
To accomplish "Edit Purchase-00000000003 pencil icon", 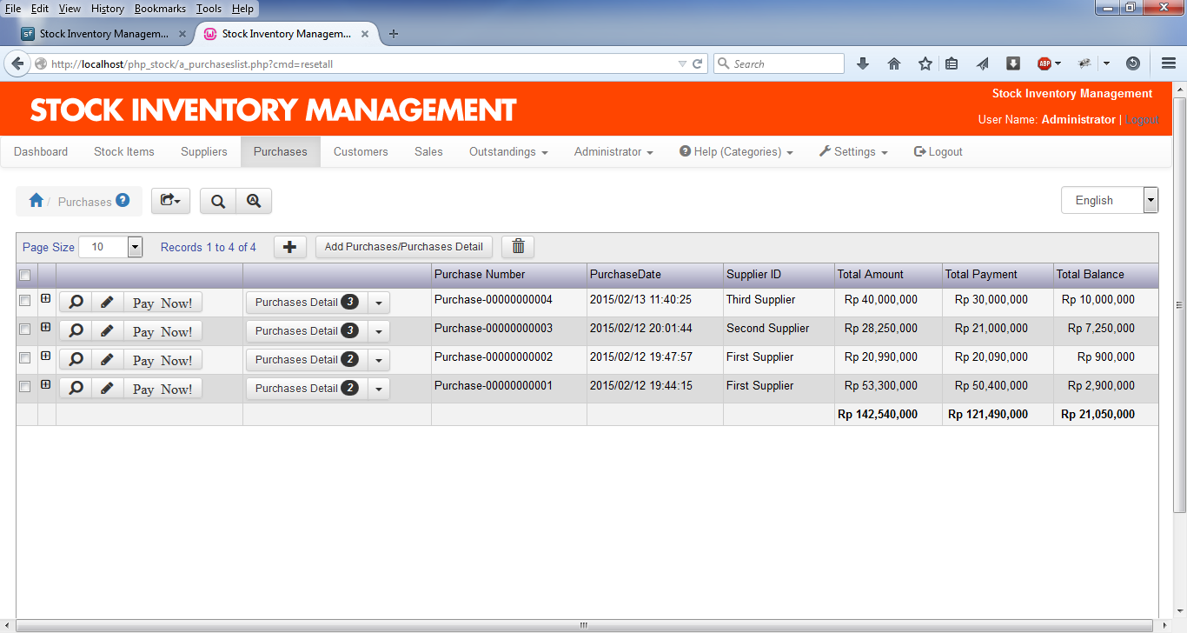I will point(107,331).
